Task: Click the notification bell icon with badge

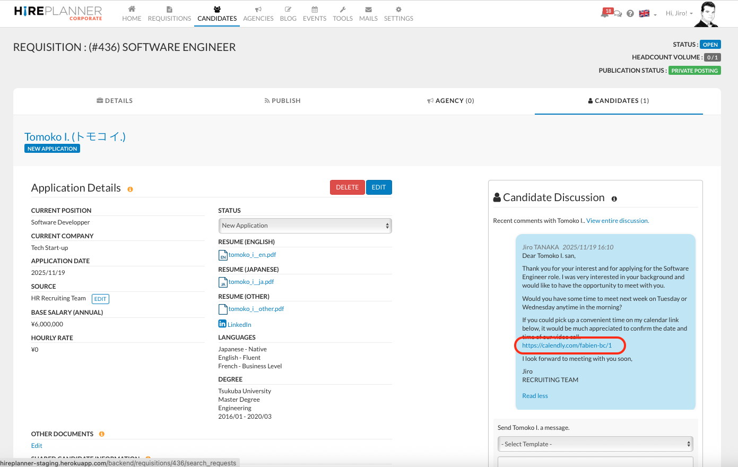Action: click(x=605, y=13)
